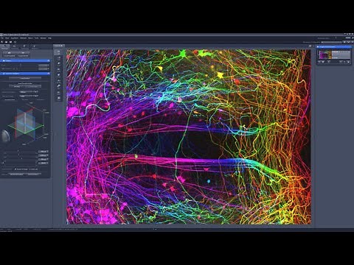
Task: Click the colorful neuron image in the viewer
Action: tap(189, 137)
